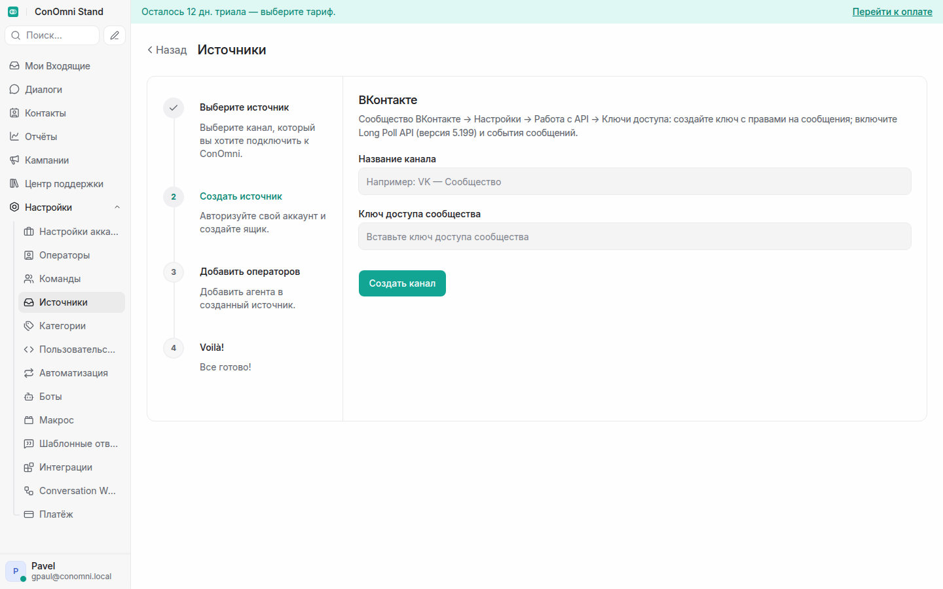
Task: Focus the Поиск search box
Action: click(52, 35)
